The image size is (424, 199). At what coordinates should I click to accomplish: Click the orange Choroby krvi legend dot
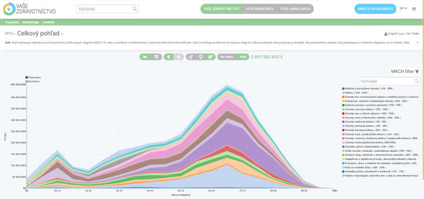point(343,97)
